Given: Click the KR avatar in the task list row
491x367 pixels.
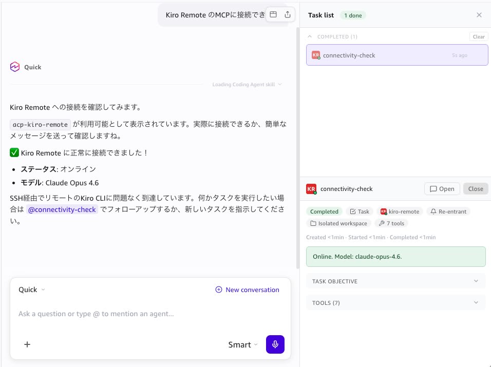Looking at the screenshot, I should pos(316,55).
